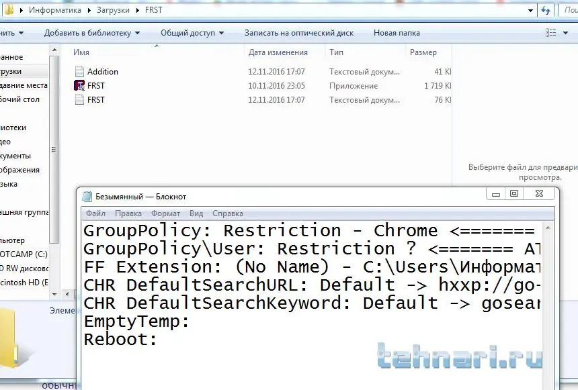This screenshot has height=390, width=578.
Task: Click FRST breadcrumb segment
Action: 154,10
